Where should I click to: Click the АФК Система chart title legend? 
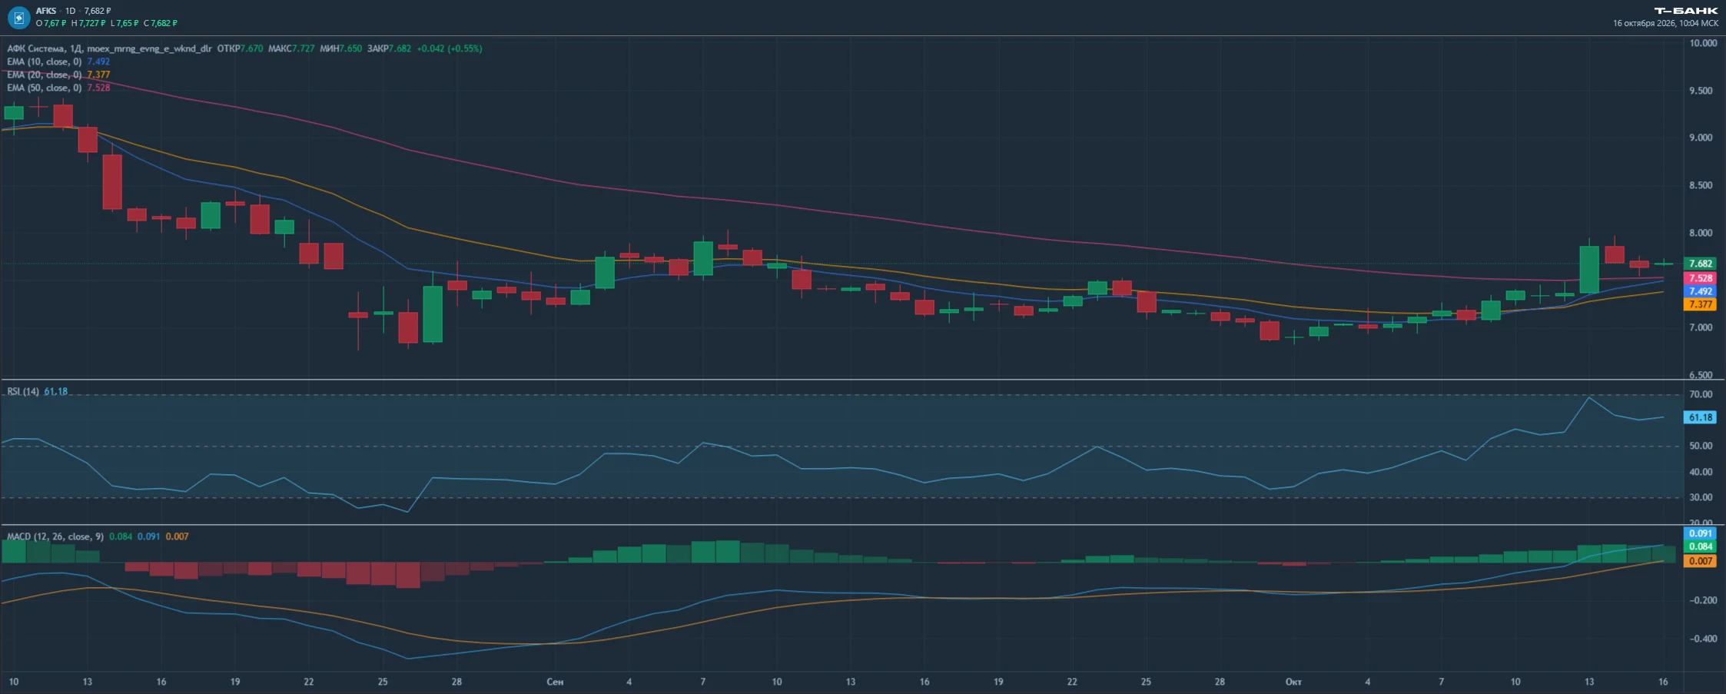coord(109,48)
